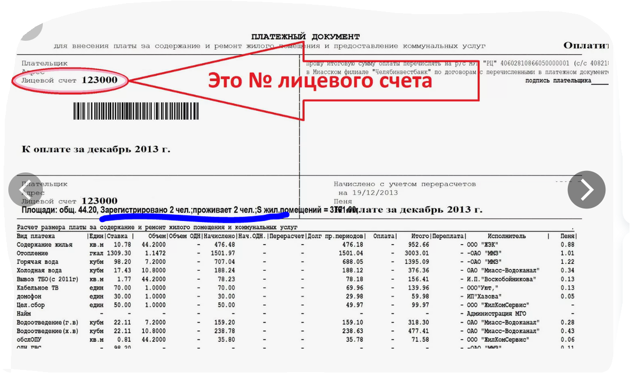Click total '3003.01' for Отопление

[417, 253]
